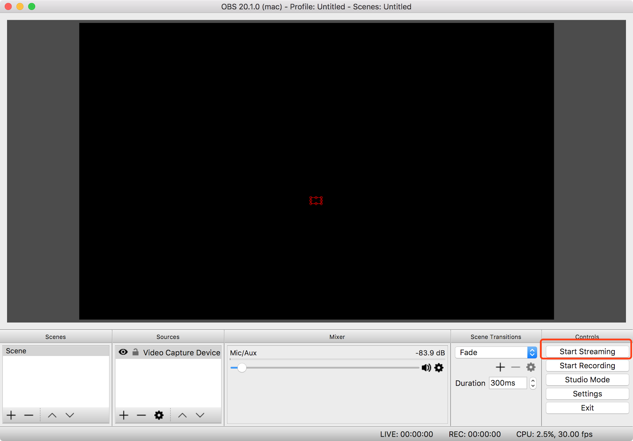This screenshot has height=441, width=633.
Task: Click the Exit button
Action: (587, 408)
